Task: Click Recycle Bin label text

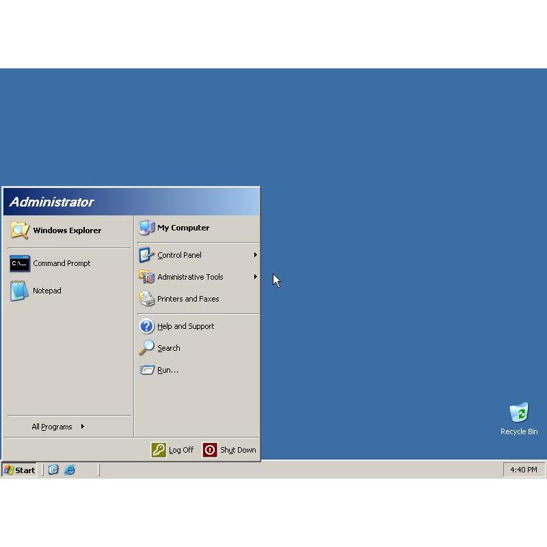Action: click(x=519, y=431)
